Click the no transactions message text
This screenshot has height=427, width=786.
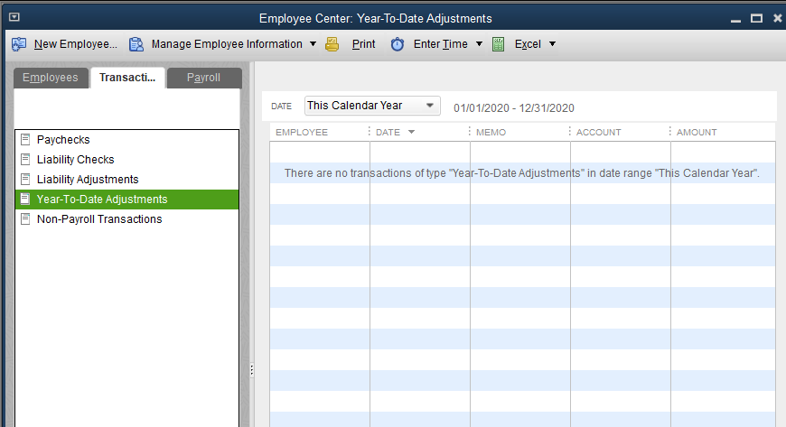click(x=522, y=173)
